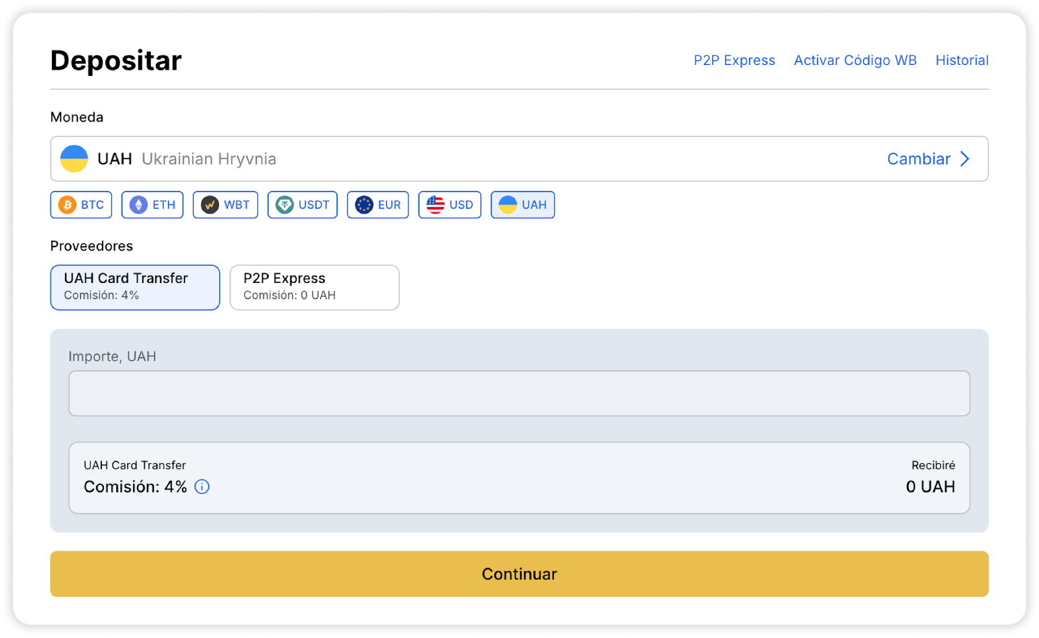Focus the Importe, UAH input field

click(x=519, y=393)
